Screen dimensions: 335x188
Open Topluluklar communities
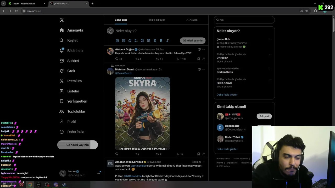tap(72, 111)
